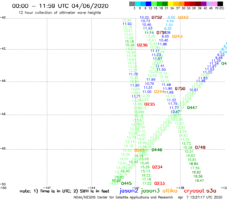
Task: Click the -150 longitude axis label
Action: [3, 188]
